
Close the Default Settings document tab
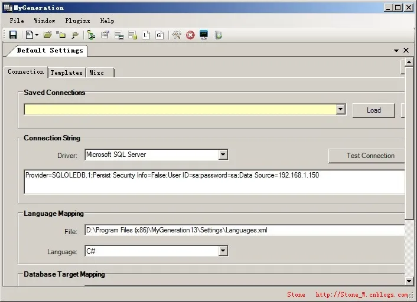click(406, 50)
